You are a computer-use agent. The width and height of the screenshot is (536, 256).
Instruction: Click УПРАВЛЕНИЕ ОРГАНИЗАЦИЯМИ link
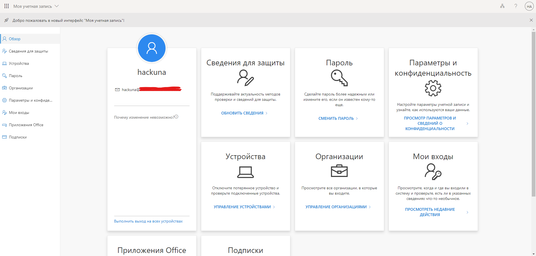(336, 207)
